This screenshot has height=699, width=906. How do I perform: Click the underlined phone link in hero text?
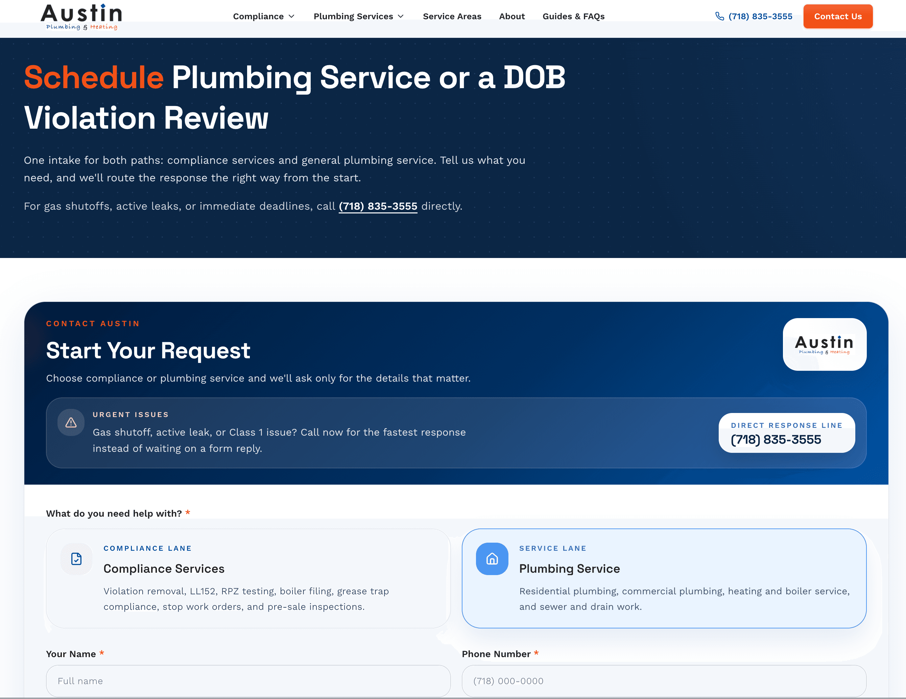[x=378, y=206]
